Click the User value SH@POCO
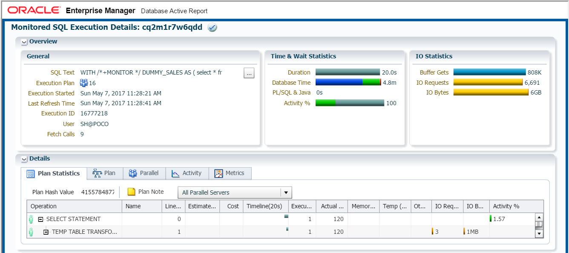The height and width of the screenshot is (253, 569). pos(95,124)
